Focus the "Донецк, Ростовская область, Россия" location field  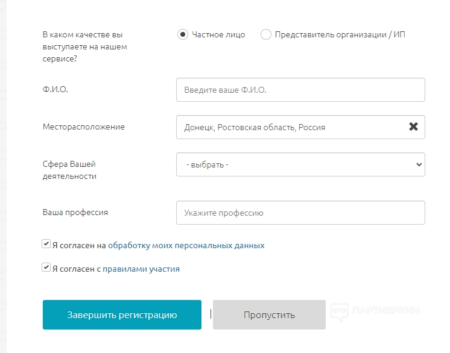tap(290, 127)
